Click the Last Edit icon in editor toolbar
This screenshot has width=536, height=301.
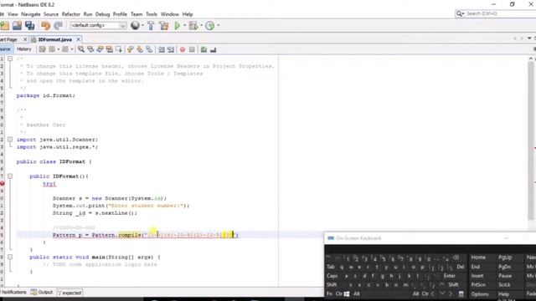click(42, 50)
